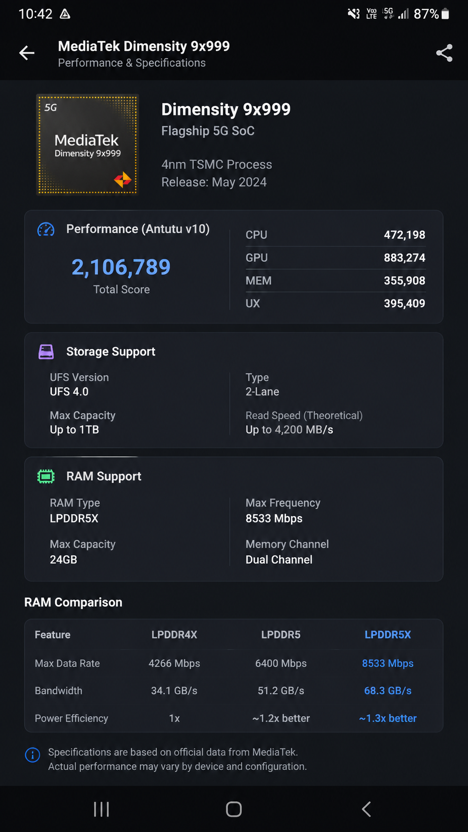Select the LPDDR4X column header
Image resolution: width=468 pixels, height=832 pixels.
[174, 634]
